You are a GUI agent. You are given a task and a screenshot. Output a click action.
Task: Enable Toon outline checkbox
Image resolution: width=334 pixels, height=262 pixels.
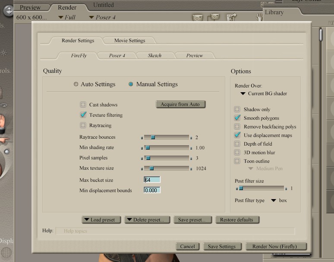[x=237, y=161]
